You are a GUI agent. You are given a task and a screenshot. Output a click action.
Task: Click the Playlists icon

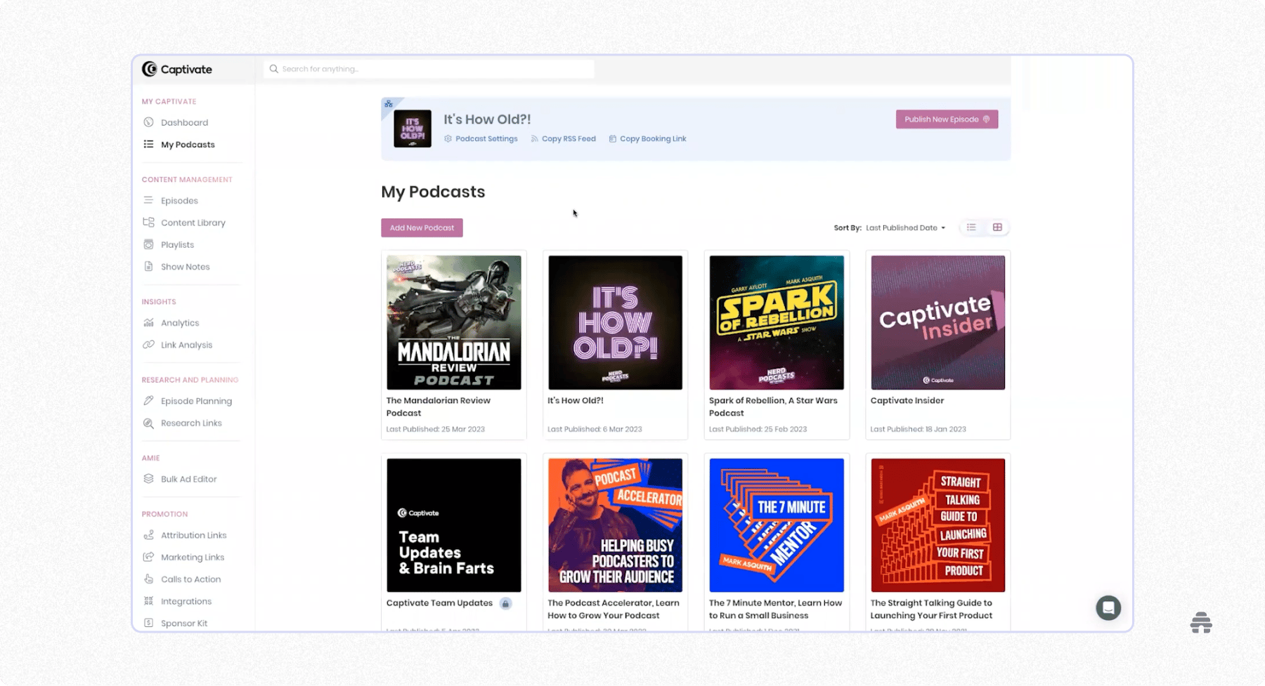[x=148, y=244]
